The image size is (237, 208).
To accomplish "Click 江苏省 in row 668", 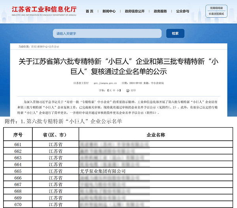I will 55,191.
